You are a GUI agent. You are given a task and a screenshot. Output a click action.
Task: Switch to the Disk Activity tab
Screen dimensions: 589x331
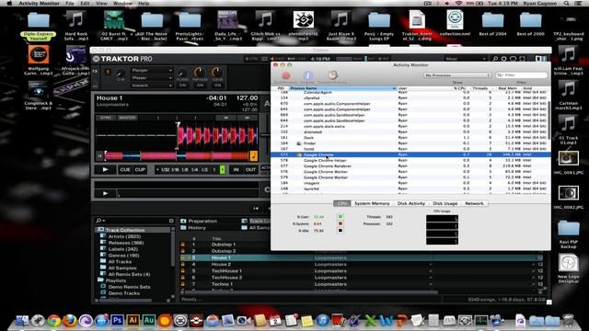(411, 203)
